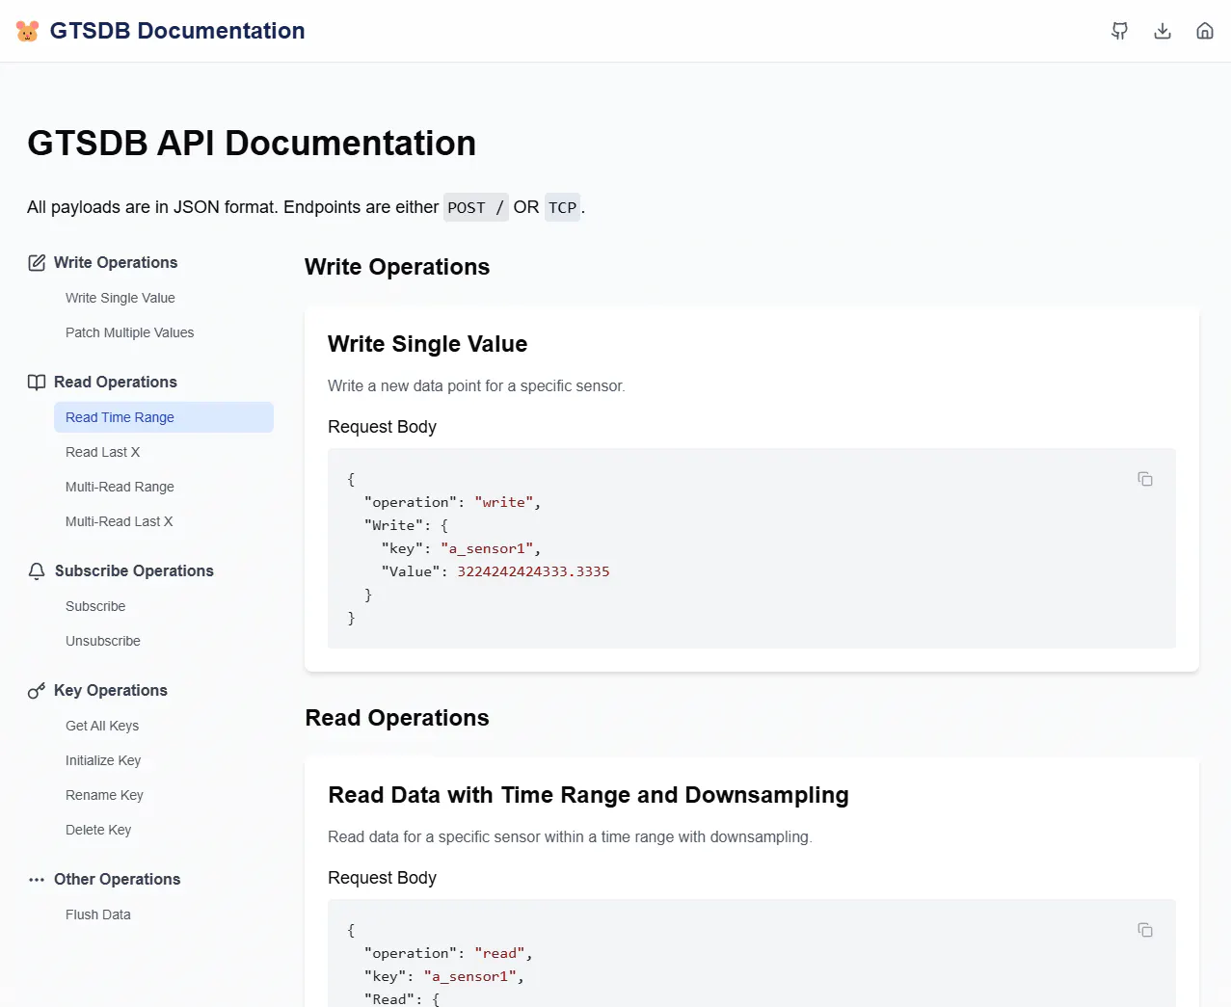Click the main Read Operations section heading

point(397,718)
